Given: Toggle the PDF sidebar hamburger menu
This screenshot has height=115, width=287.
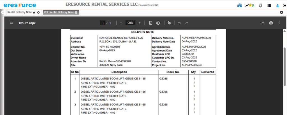Looking at the screenshot, I should click(x=11, y=23).
